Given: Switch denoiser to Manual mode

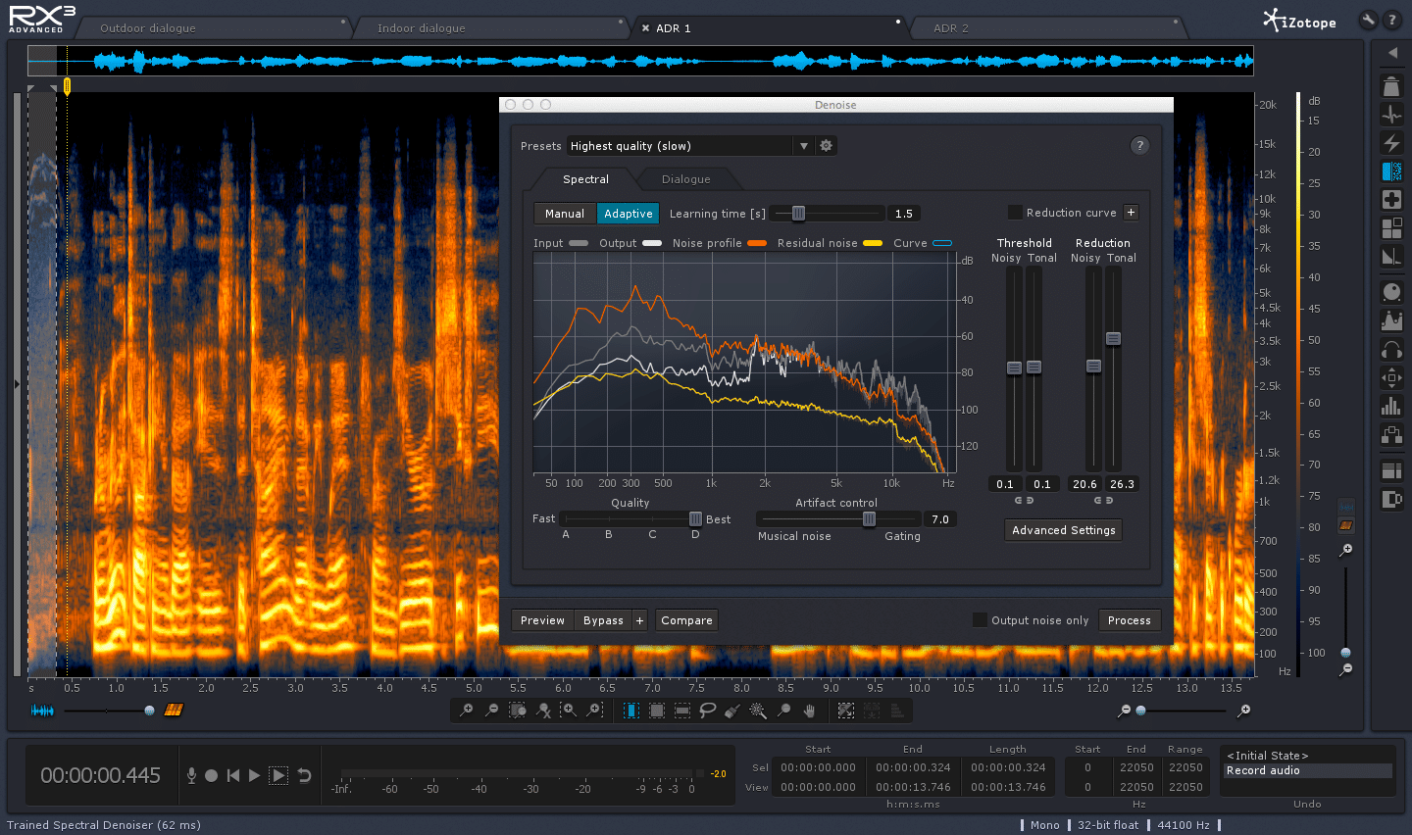Looking at the screenshot, I should coord(565,214).
